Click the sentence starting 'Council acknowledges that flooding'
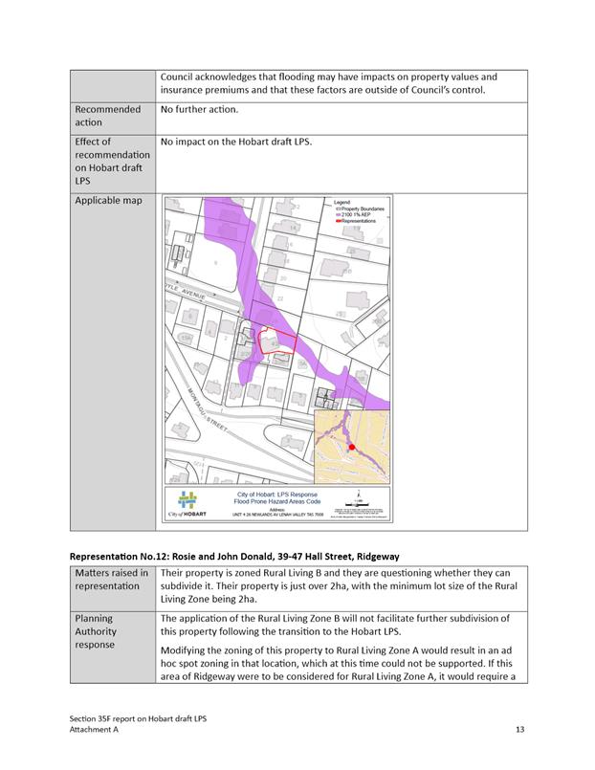The image size is (595, 770). click(329, 83)
